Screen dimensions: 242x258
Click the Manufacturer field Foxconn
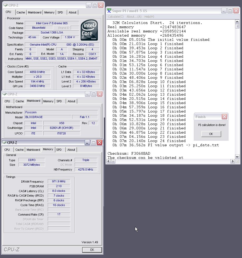click(x=61, y=112)
